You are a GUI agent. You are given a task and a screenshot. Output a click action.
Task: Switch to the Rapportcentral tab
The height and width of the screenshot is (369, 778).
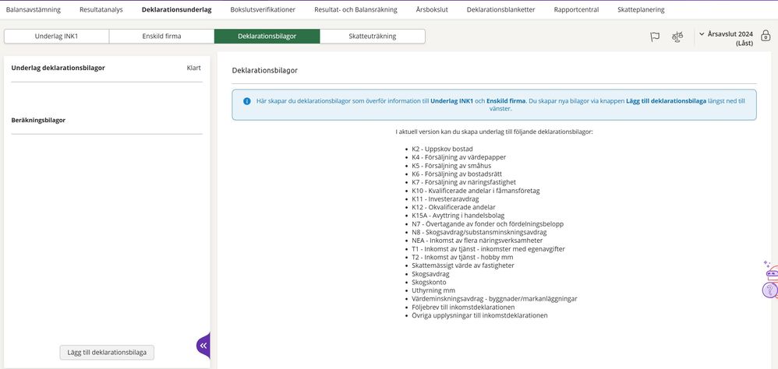pos(575,9)
